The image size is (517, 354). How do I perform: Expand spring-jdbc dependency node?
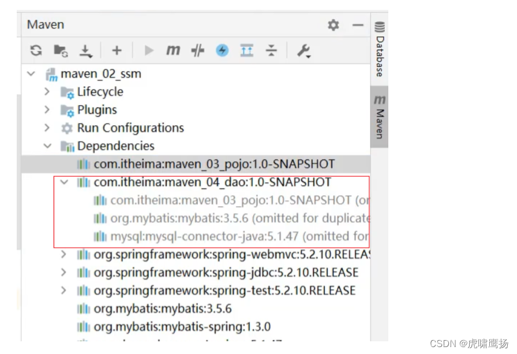click(63, 273)
